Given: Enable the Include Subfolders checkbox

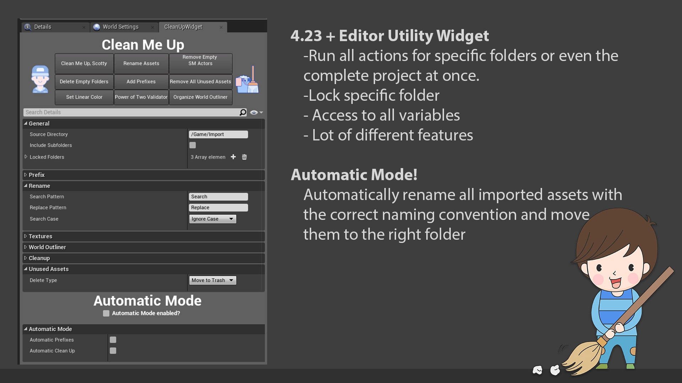Looking at the screenshot, I should click(x=193, y=145).
